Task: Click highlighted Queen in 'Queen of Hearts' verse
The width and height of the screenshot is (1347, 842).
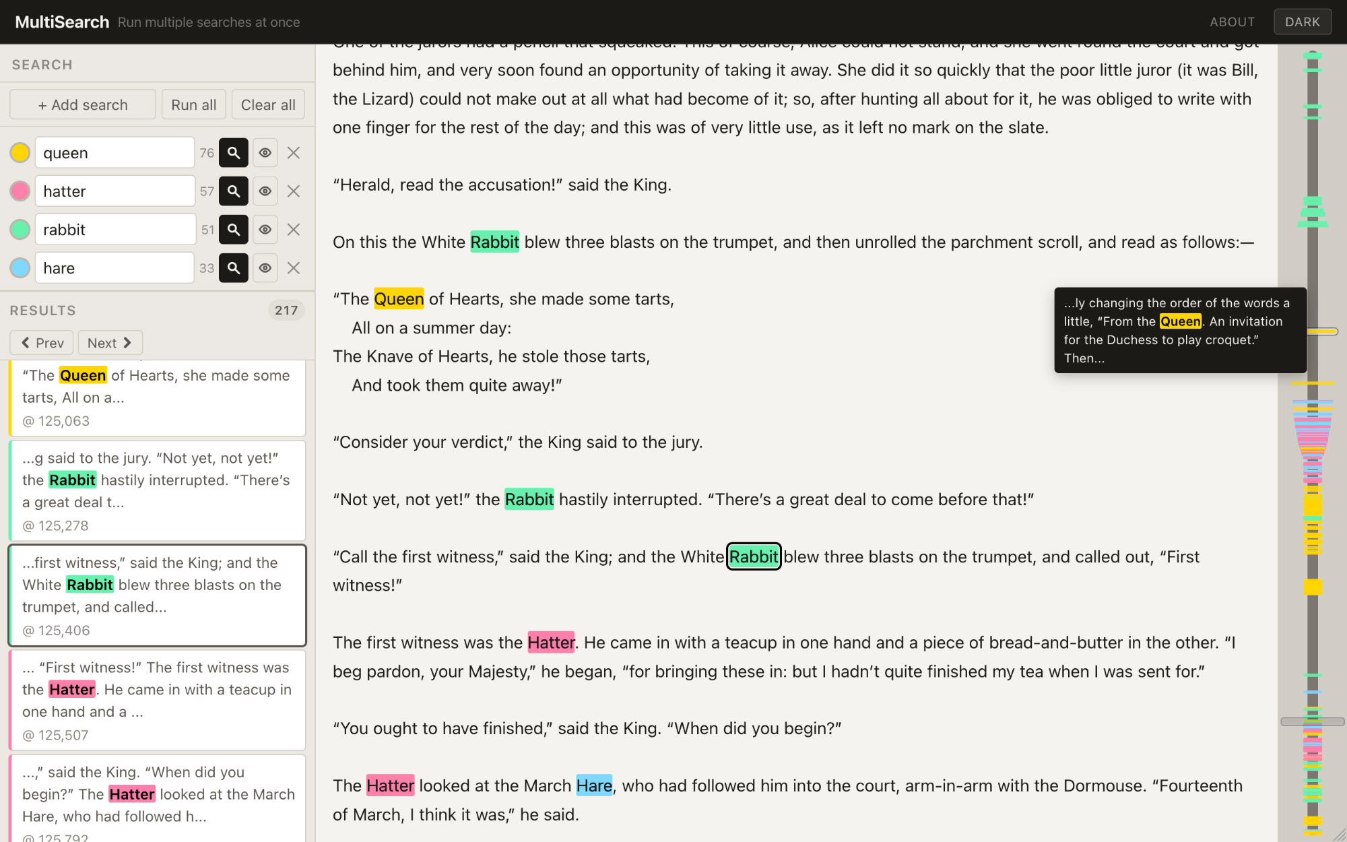Action: coord(399,299)
